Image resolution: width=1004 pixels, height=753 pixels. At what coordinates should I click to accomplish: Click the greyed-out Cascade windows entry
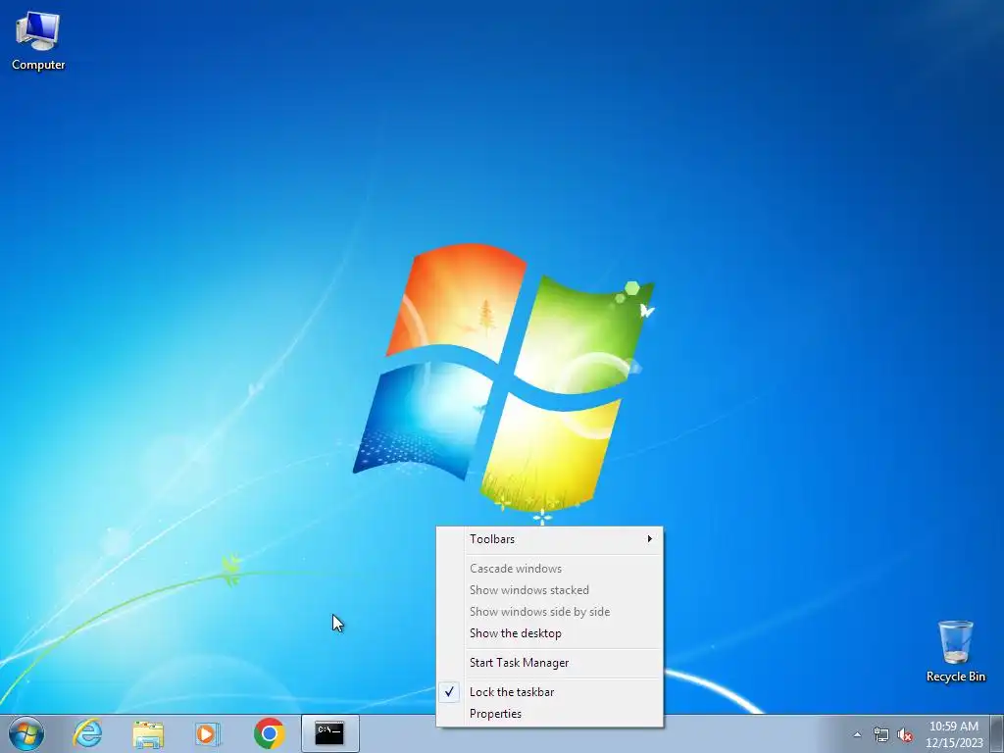[550, 569]
